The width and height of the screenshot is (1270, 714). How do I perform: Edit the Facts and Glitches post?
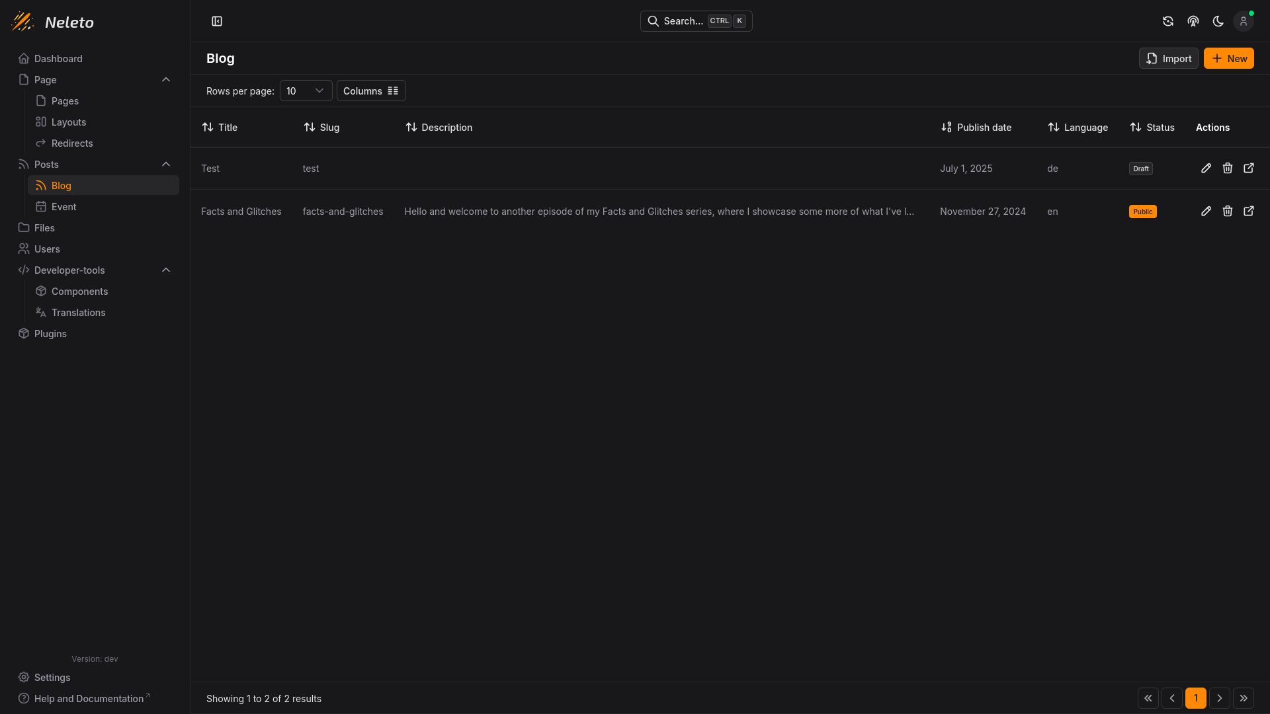1206,212
